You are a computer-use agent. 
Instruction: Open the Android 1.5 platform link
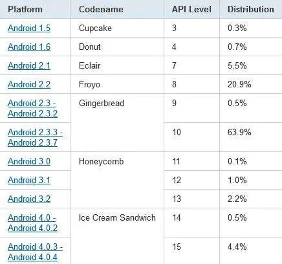click(x=29, y=28)
